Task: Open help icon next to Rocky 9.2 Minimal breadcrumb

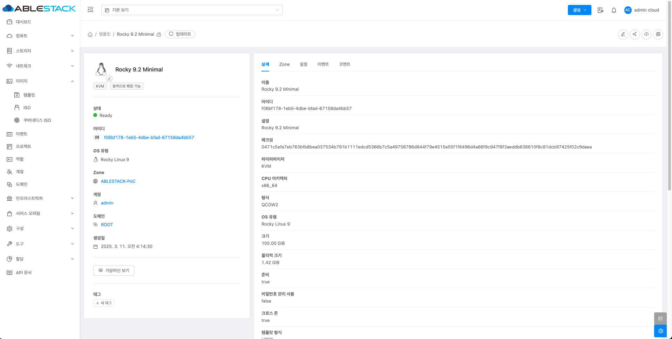Action: (159, 35)
